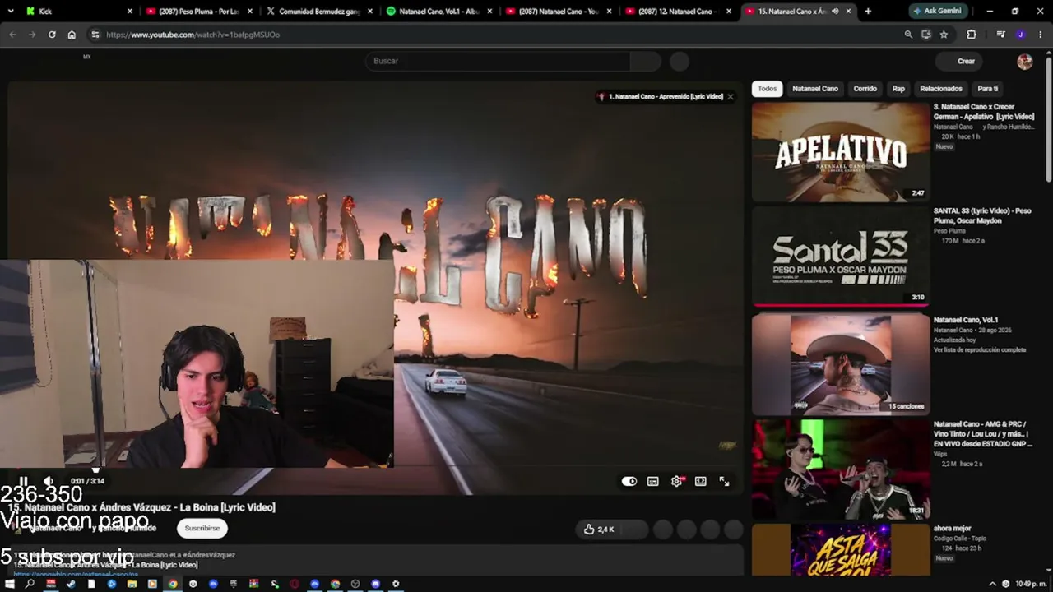
Task: Click the address bar URL
Action: 193,35
